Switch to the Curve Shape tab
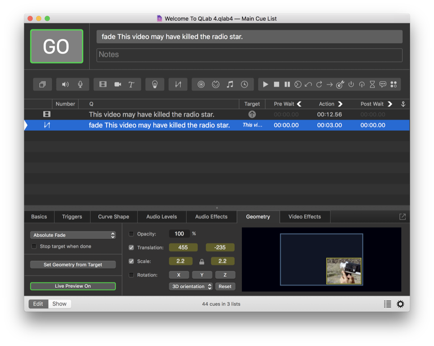434x346 pixels. [113, 217]
